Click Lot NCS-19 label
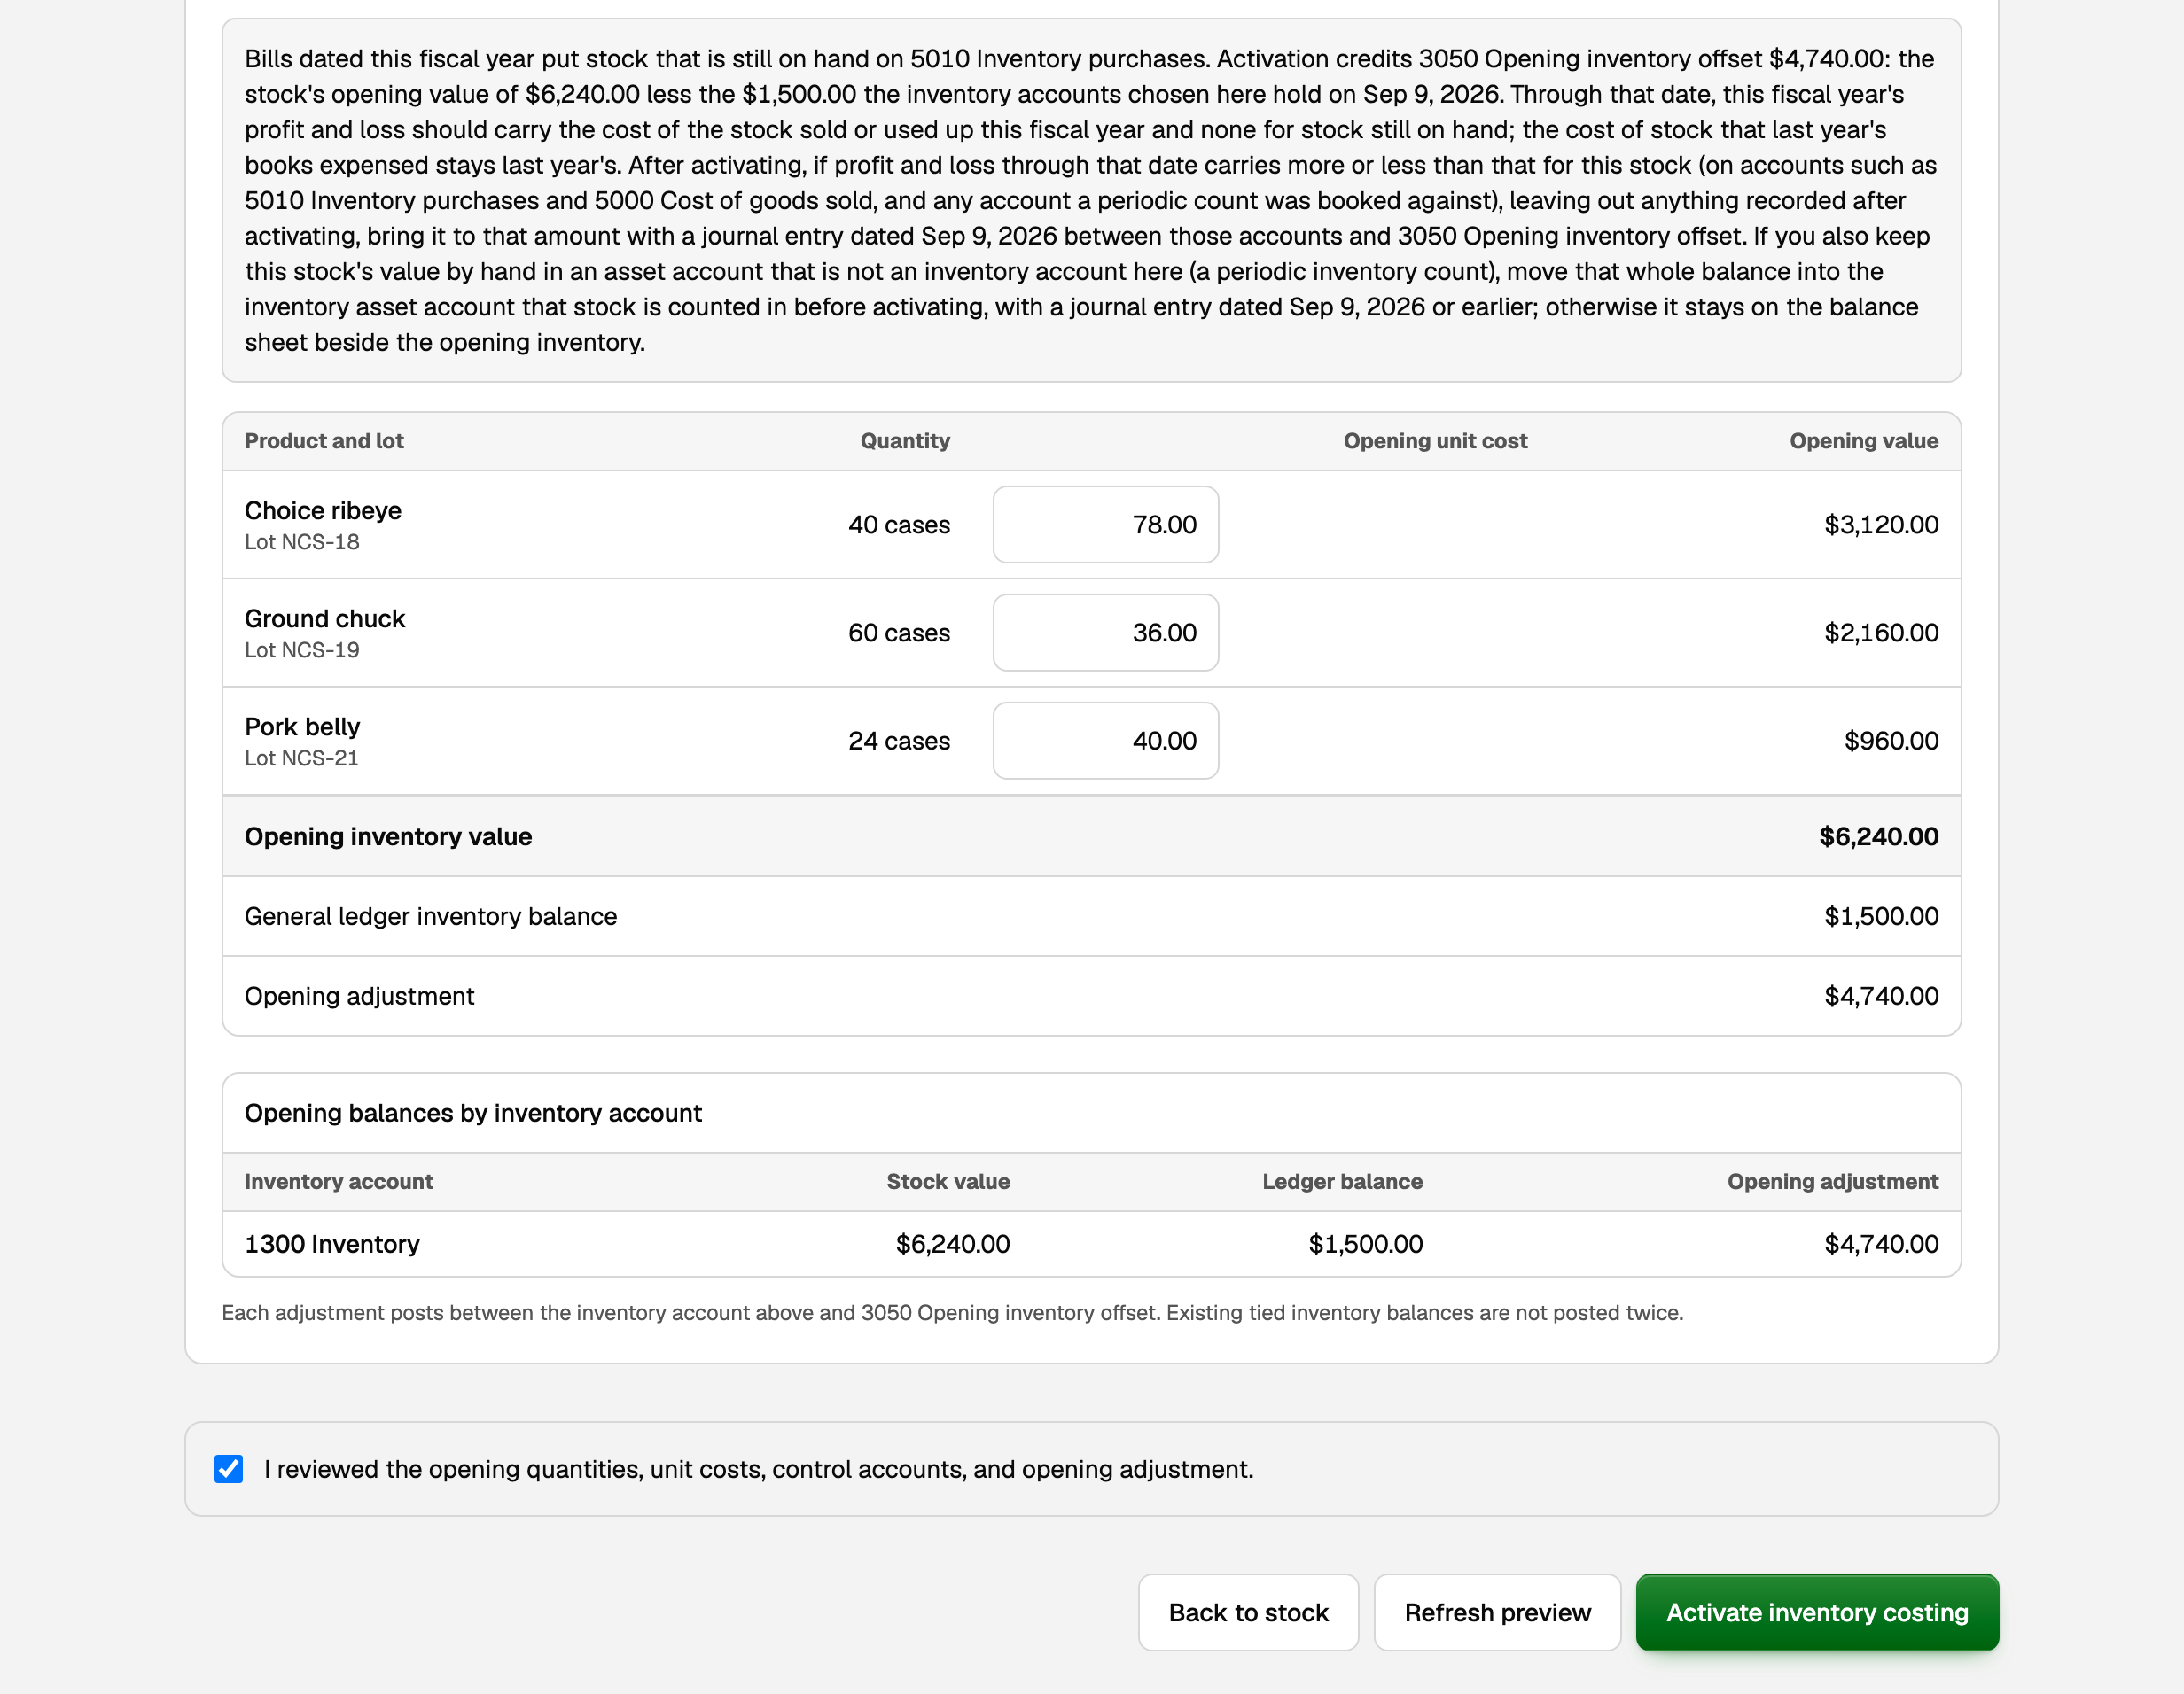 coord(302,649)
